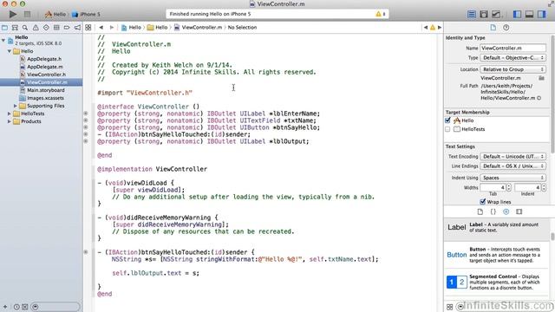Stop the running app with Stop button
555x312 pixels.
click(x=27, y=14)
